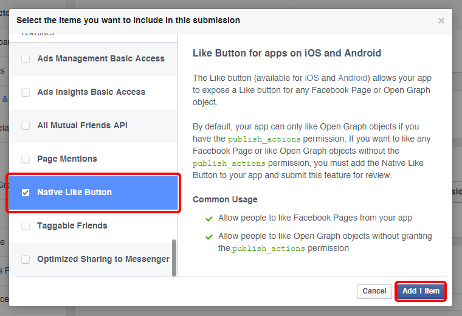The image size is (462, 316).
Task: Check Optimized Sharing to Messenger checkbox
Action: click(26, 259)
